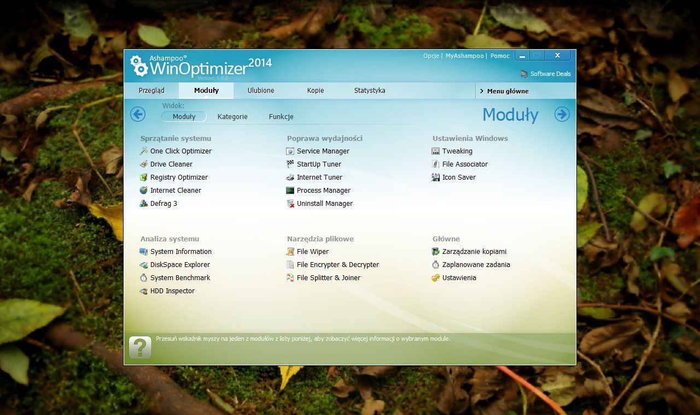Click the Process Manager icon
This screenshot has width=700, height=415.
coord(290,191)
